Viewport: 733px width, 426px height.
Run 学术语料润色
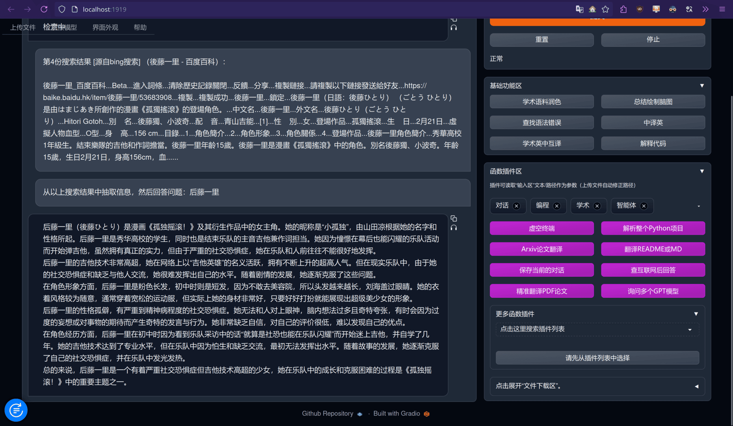tap(541, 102)
